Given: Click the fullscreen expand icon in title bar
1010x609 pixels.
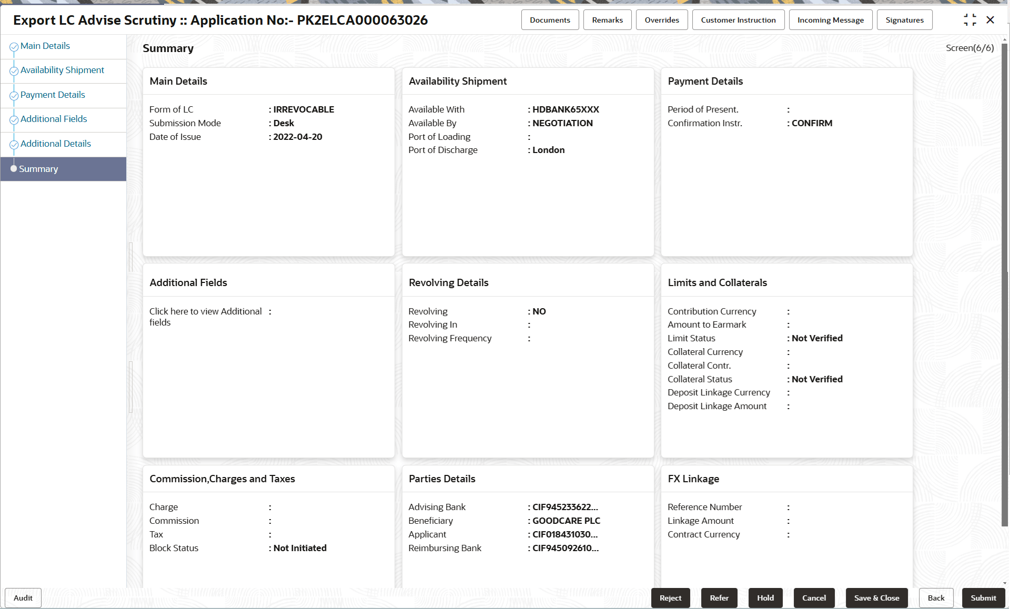Looking at the screenshot, I should coord(971,19).
